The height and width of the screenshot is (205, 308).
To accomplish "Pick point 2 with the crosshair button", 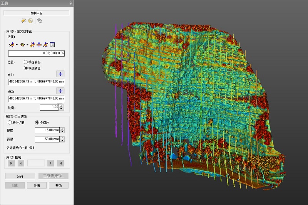I will click(60, 91).
